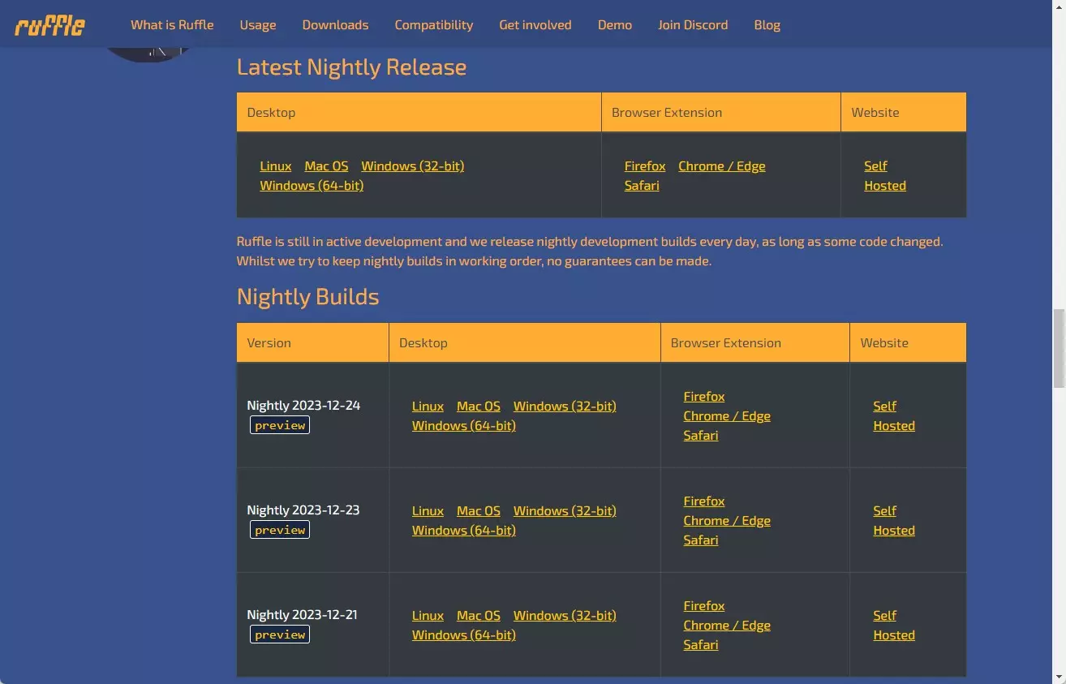Image resolution: width=1066 pixels, height=684 pixels.
Task: Download latest nightly release Self Hosted package
Action: pos(885,175)
